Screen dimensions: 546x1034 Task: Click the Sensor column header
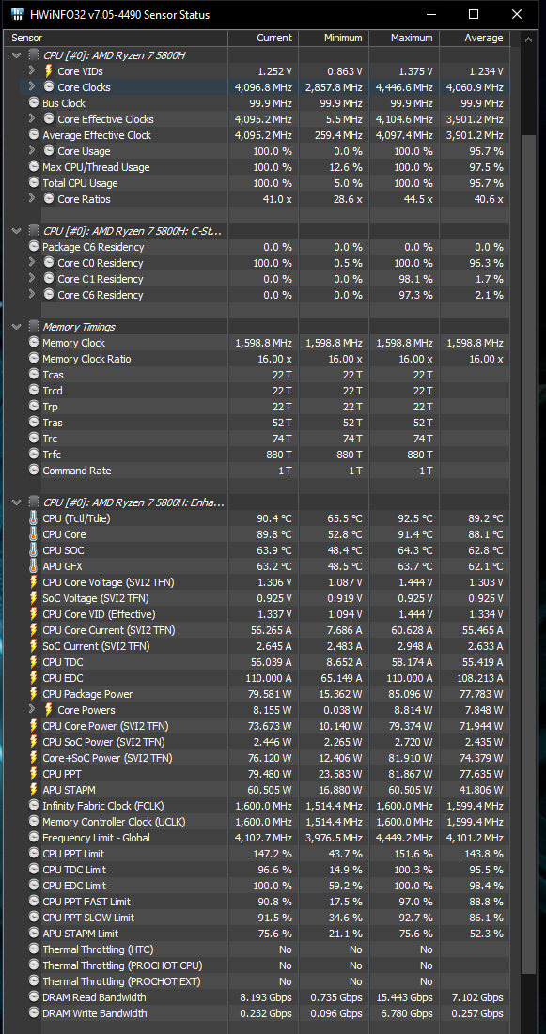coord(117,39)
